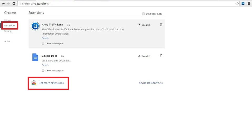Screen dimensions: 252x130
Task: Uncheck Enabled for Google Docs
Action: (x=139, y=56)
